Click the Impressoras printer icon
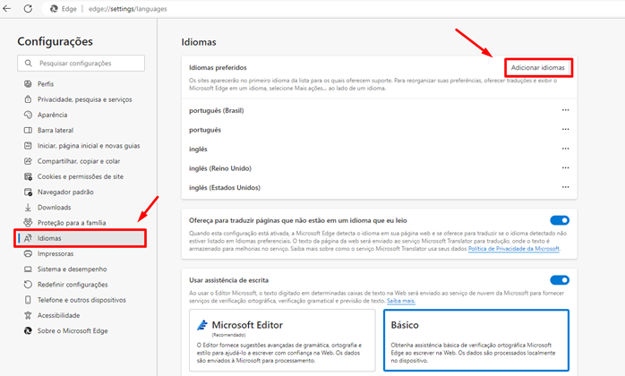 (28, 253)
